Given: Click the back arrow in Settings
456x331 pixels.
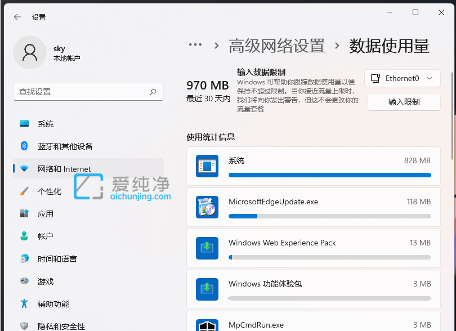Looking at the screenshot, I should (x=17, y=17).
